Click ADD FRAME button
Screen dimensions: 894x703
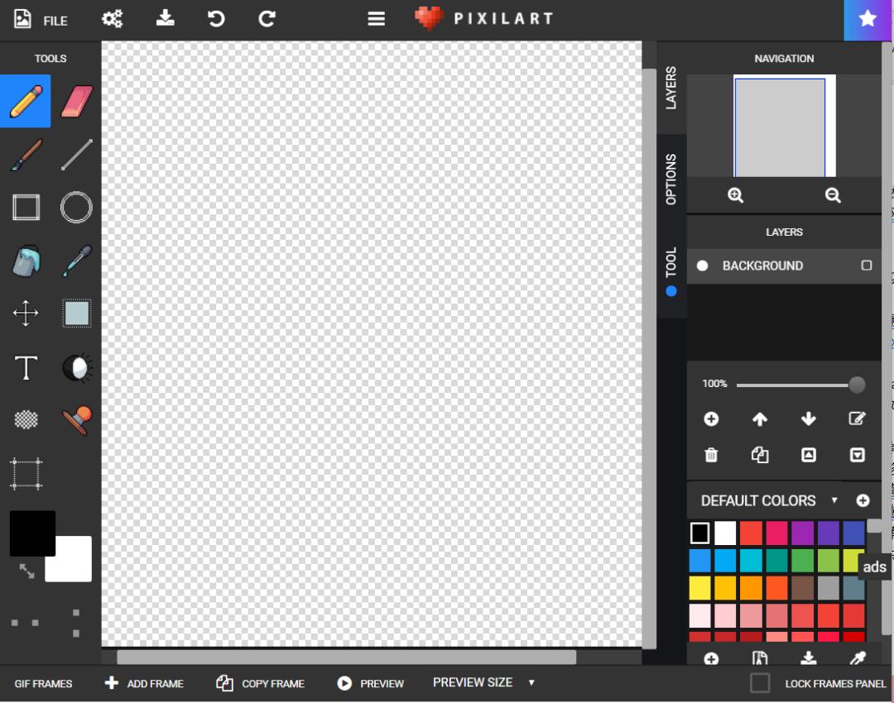144,683
